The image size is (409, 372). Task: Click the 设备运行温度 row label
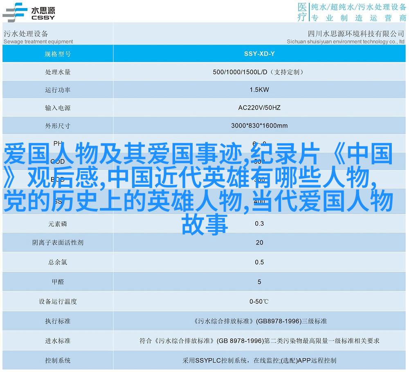(58, 302)
